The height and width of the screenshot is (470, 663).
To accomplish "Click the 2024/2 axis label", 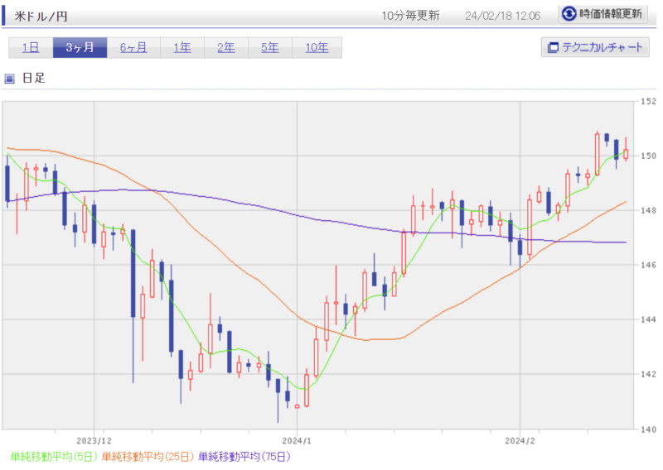I will click(520, 441).
